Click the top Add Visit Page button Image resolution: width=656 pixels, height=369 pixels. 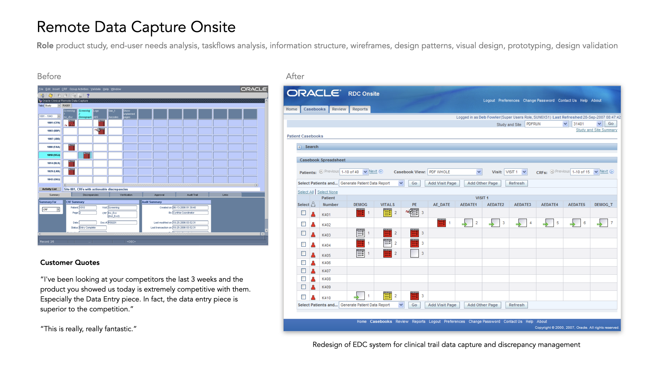[x=442, y=183]
